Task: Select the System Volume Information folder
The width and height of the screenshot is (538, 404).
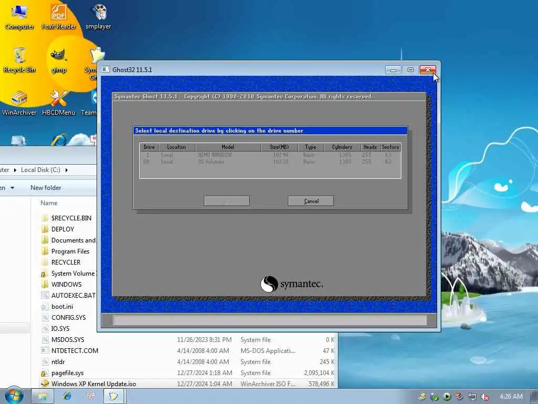Action: tap(68, 274)
